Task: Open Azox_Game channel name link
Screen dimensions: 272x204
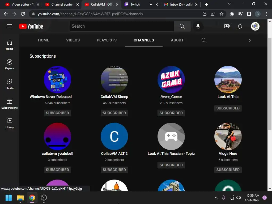Action: pyautogui.click(x=171, y=97)
